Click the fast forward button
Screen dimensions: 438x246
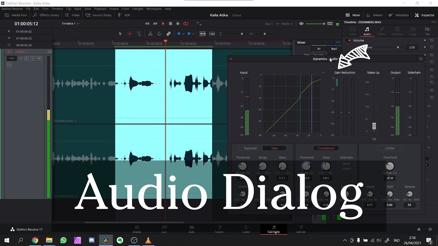click(155, 24)
